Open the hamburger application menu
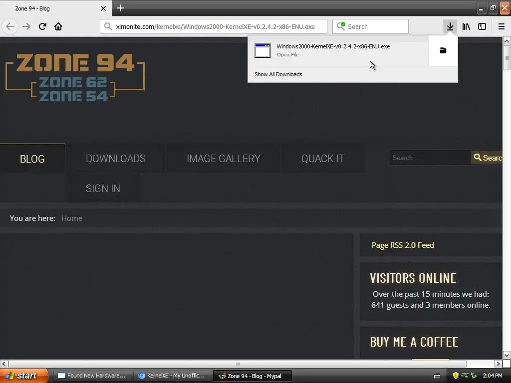Image resolution: width=511 pixels, height=383 pixels. 501,26
